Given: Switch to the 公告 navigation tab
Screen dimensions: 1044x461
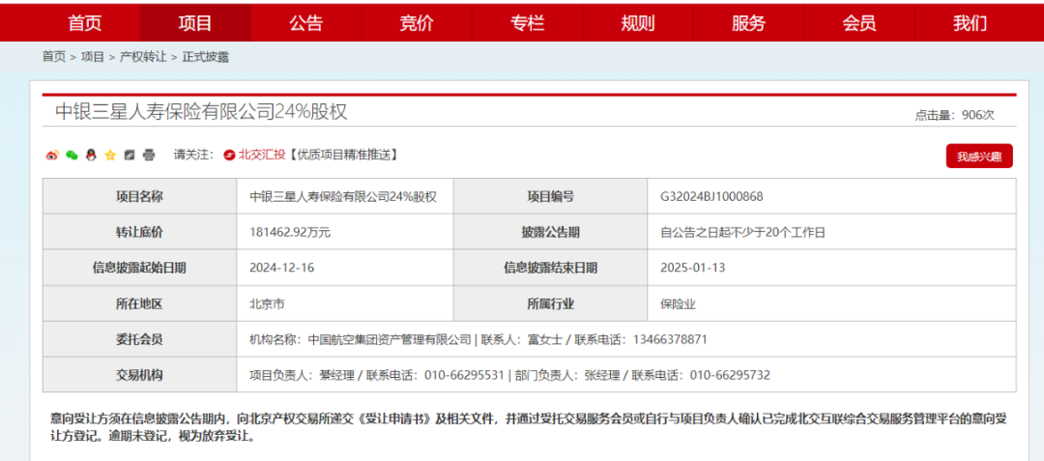Looking at the screenshot, I should (x=305, y=23).
